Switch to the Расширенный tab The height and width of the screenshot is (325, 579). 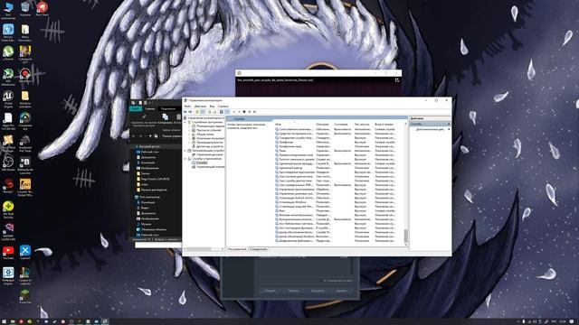tap(237, 249)
